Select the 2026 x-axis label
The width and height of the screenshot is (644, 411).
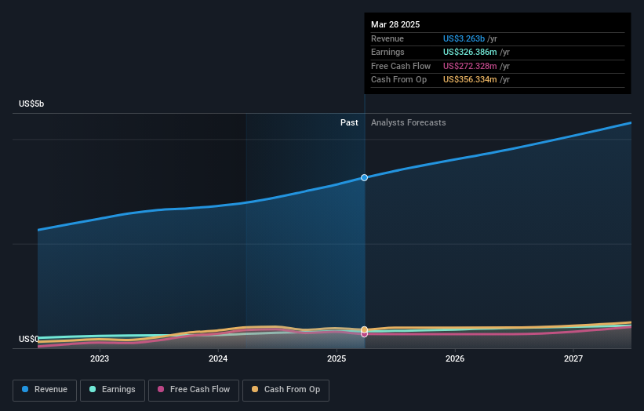(455, 359)
